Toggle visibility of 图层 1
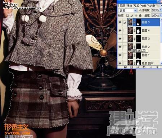The image size is (162, 138). pos(120,55)
